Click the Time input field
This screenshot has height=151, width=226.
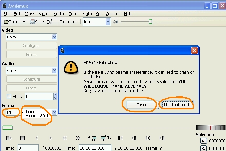tap(95, 148)
